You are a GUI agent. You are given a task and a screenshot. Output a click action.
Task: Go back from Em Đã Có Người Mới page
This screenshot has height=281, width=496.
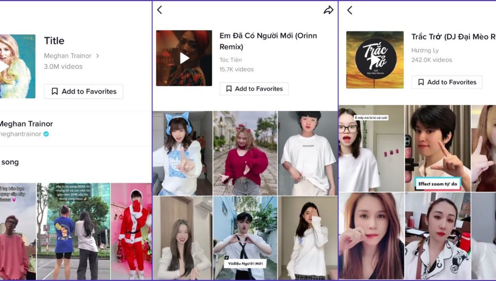click(x=160, y=10)
